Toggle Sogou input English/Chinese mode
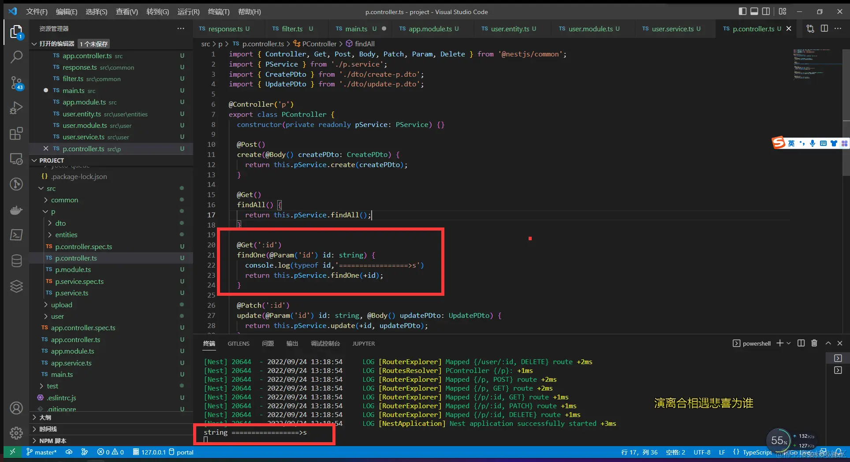 pos(791,143)
